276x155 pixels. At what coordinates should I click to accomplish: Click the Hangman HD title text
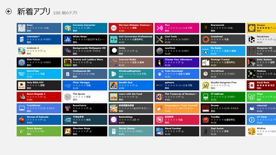(264, 48)
